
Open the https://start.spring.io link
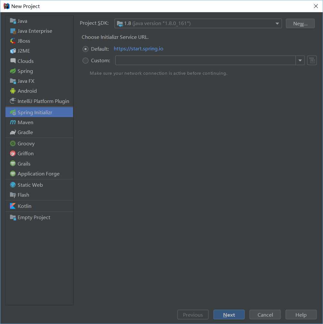[138, 49]
